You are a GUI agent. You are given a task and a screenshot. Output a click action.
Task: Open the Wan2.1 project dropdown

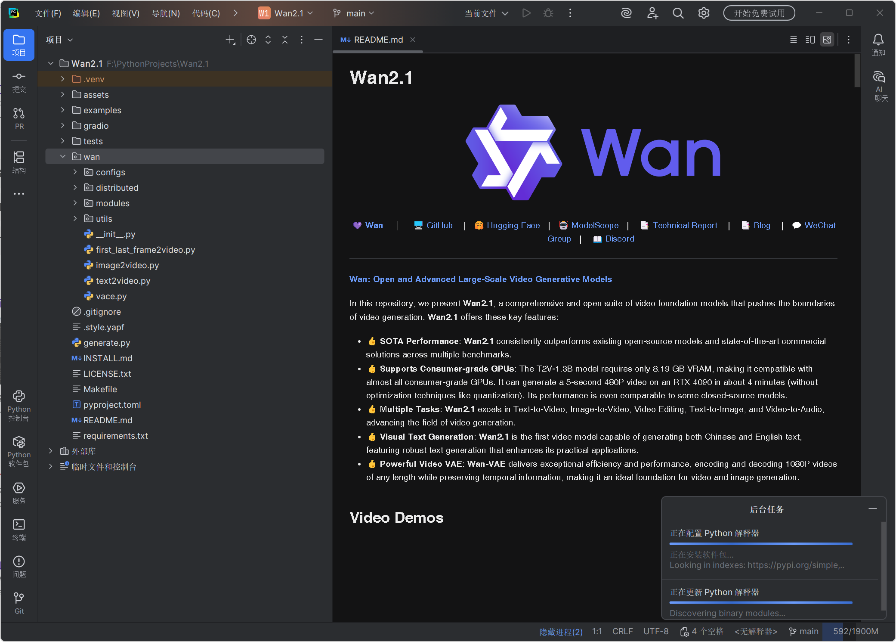[286, 13]
